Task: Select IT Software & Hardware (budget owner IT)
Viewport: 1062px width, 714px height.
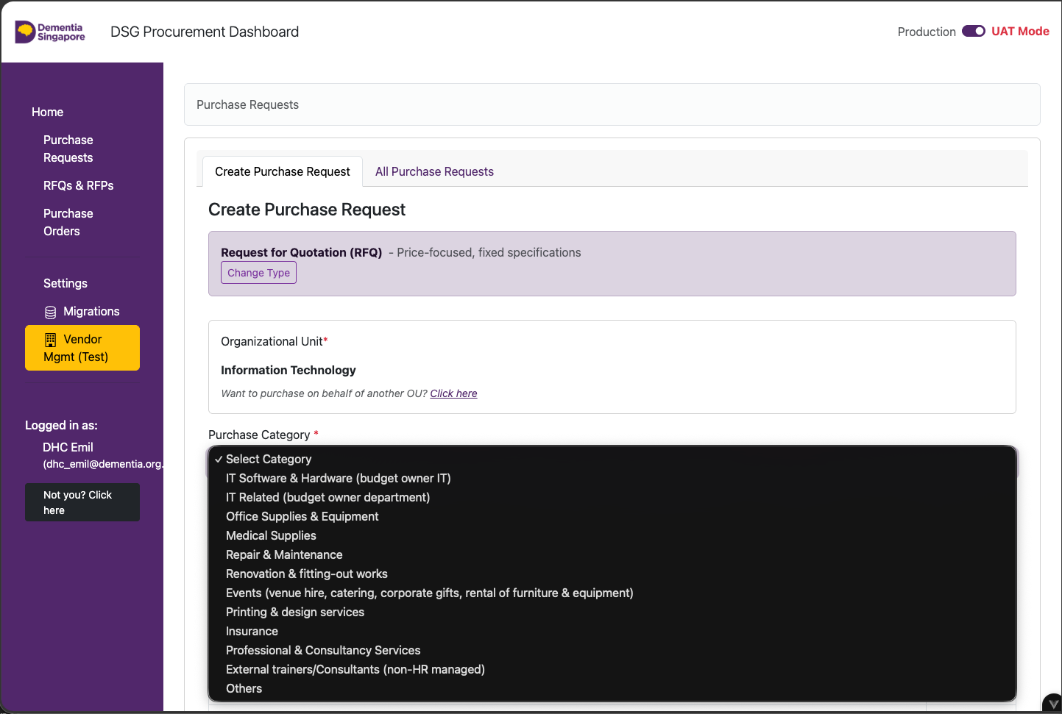Action: pos(612,478)
